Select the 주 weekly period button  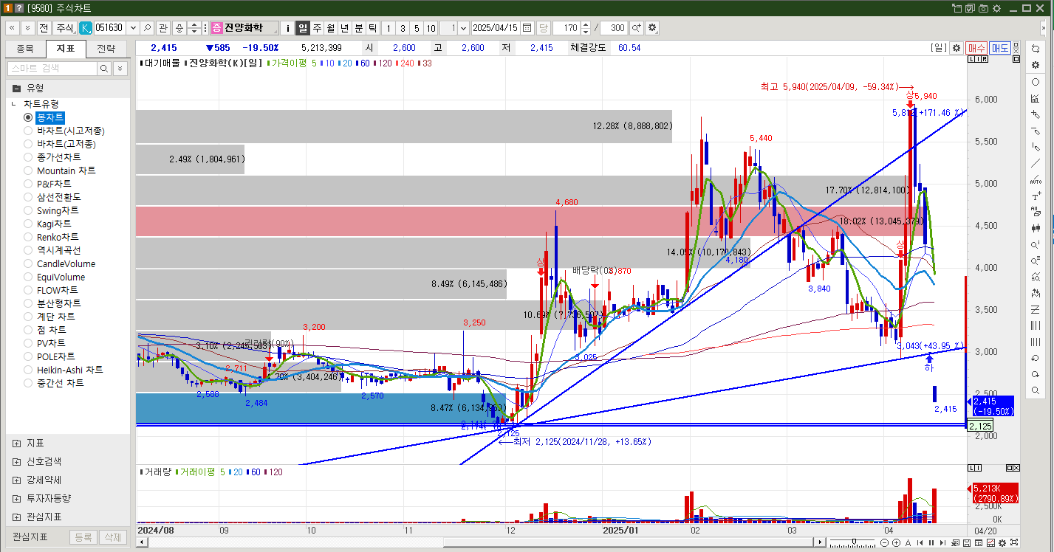click(x=317, y=27)
